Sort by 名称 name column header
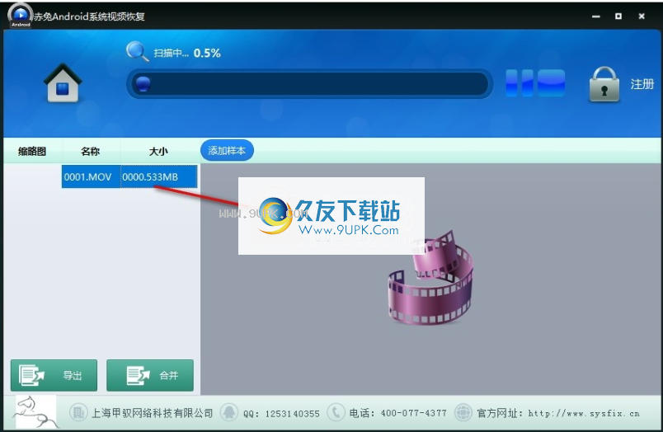Viewport: 663px width, 432px height. (x=90, y=151)
